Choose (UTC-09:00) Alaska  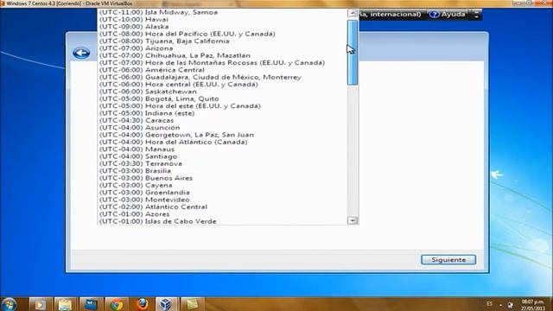[x=222, y=27]
